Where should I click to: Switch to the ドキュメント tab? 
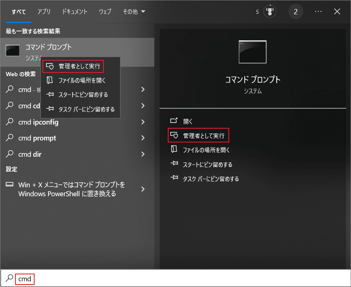75,11
